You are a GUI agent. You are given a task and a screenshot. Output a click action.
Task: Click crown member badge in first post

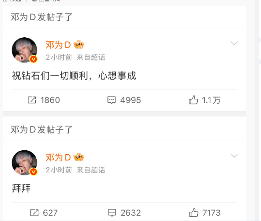79,44
